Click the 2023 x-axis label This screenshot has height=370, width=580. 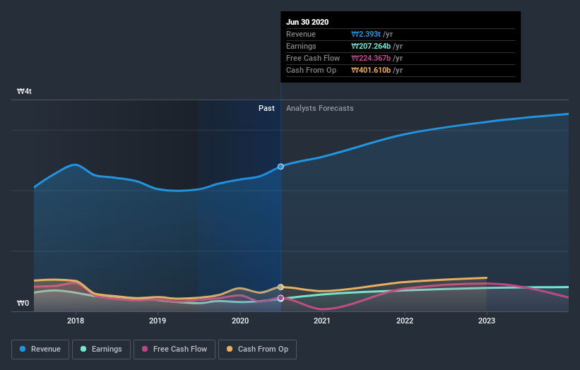coord(487,321)
